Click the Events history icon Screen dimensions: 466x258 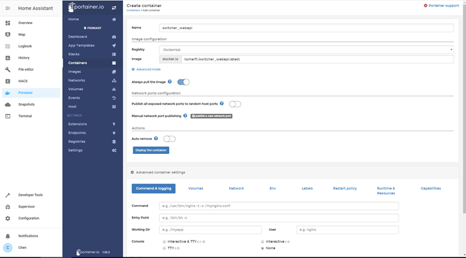click(x=114, y=98)
